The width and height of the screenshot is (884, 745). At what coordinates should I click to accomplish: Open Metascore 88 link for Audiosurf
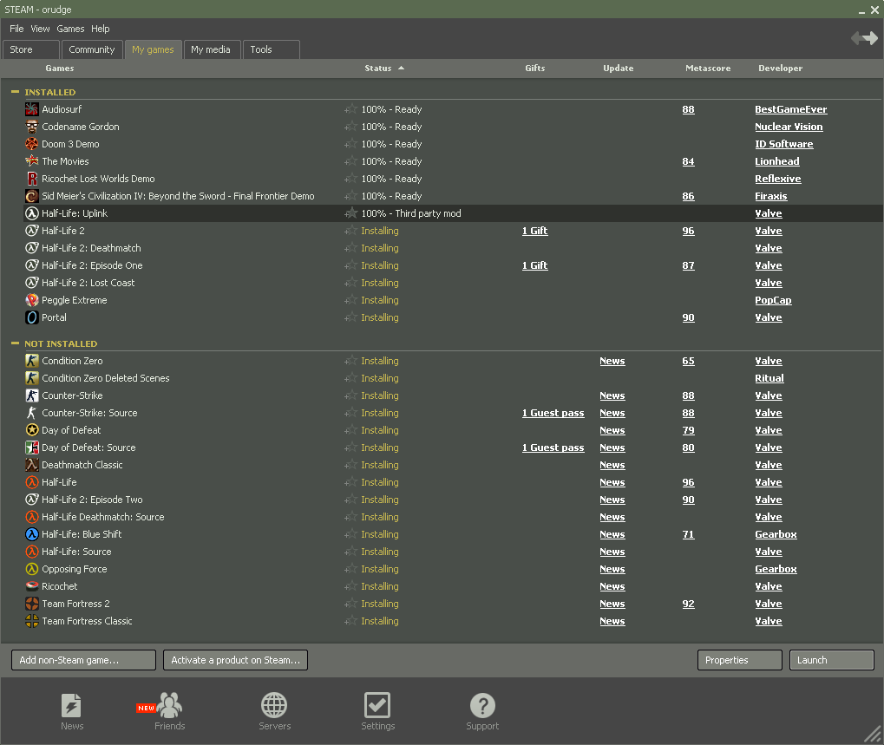click(688, 109)
